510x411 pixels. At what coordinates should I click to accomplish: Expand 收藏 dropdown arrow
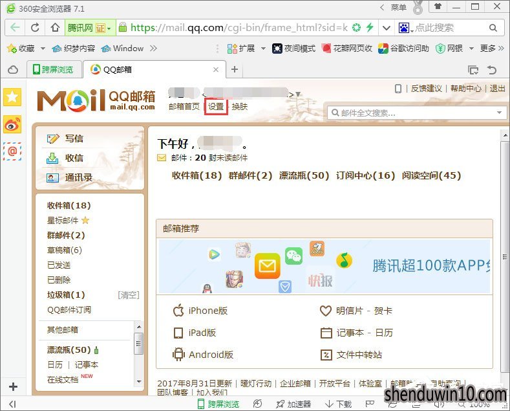[x=43, y=49]
